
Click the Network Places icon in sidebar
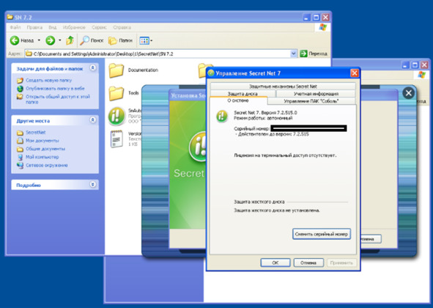pos(20,165)
